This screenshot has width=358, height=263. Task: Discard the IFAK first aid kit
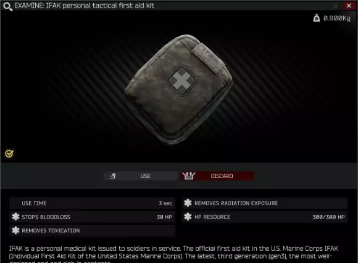point(217,176)
